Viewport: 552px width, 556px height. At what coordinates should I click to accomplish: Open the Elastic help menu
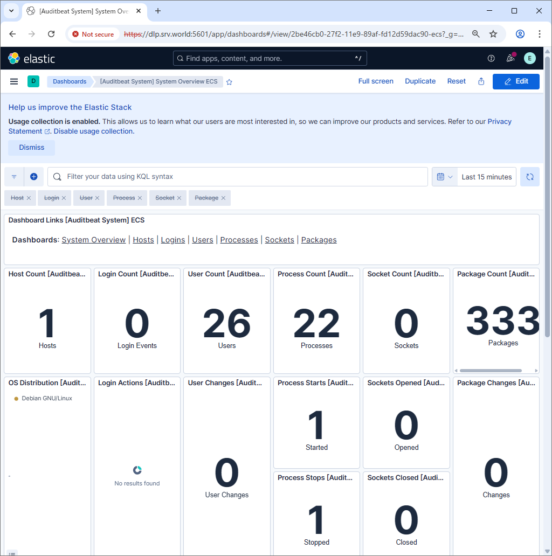[x=491, y=58]
